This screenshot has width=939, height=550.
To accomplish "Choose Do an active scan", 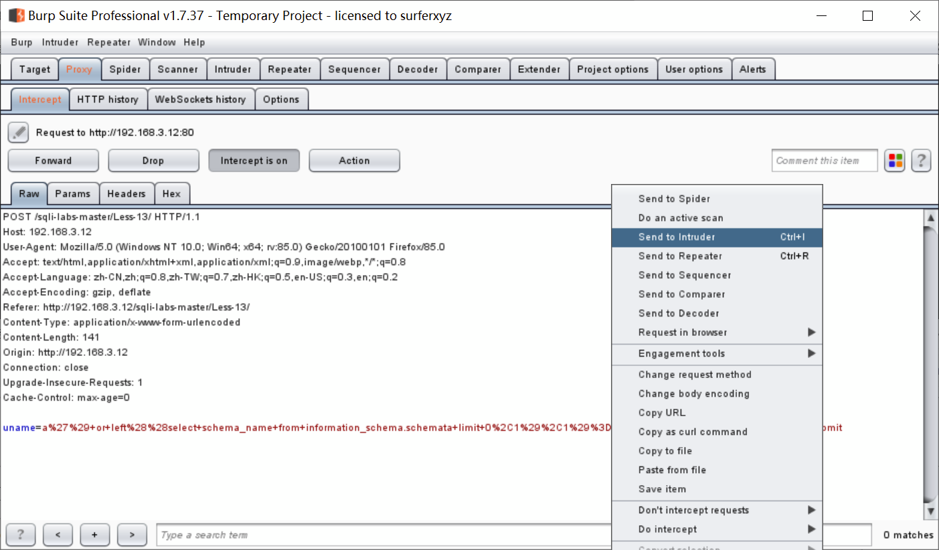I will click(717, 218).
